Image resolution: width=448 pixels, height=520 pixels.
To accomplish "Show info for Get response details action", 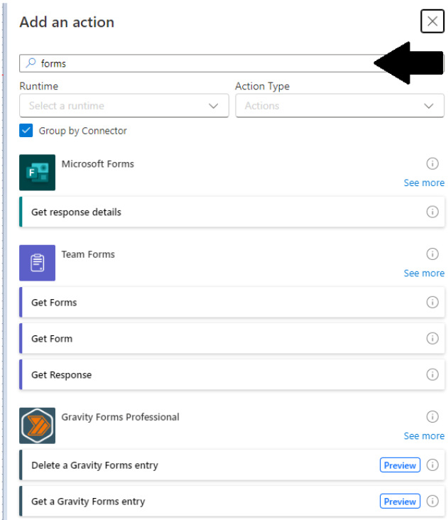I will (432, 212).
